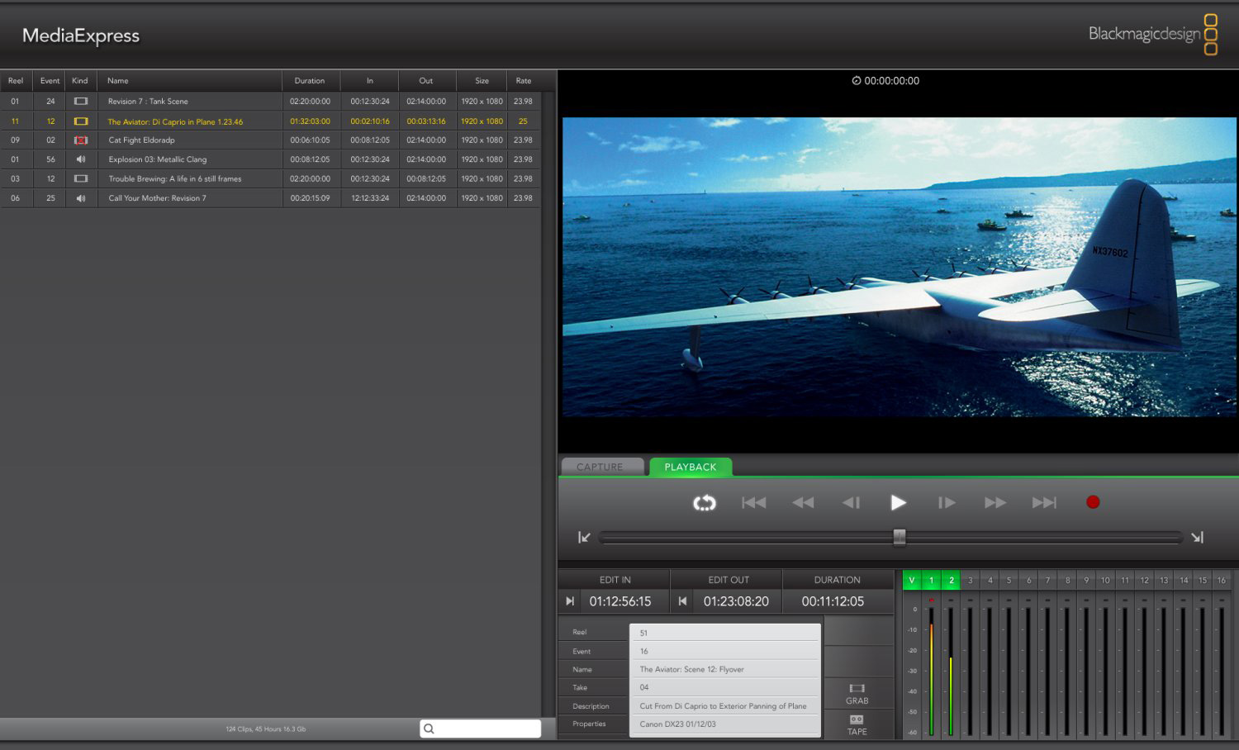Toggle loop playback icon
1239x750 pixels.
click(x=705, y=502)
